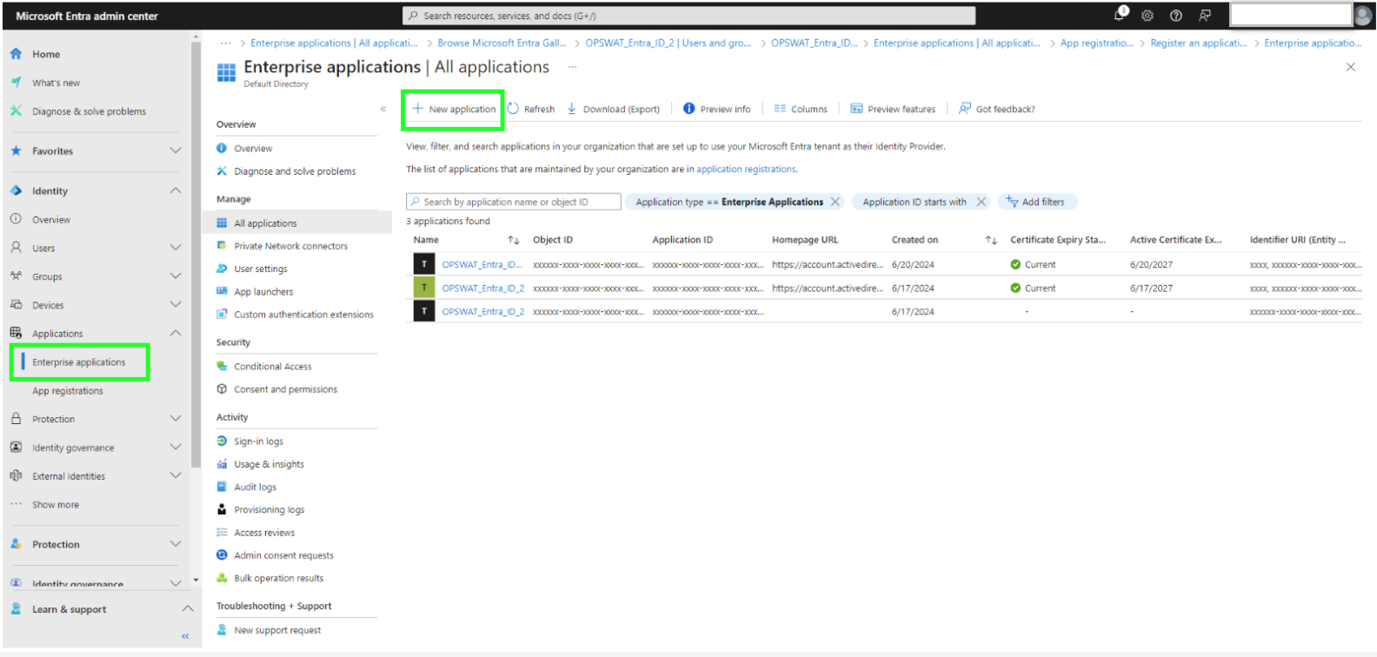Screen dimensions: 1377x657
Task: Open the notifications bell in the top bar
Action: coord(1120,15)
